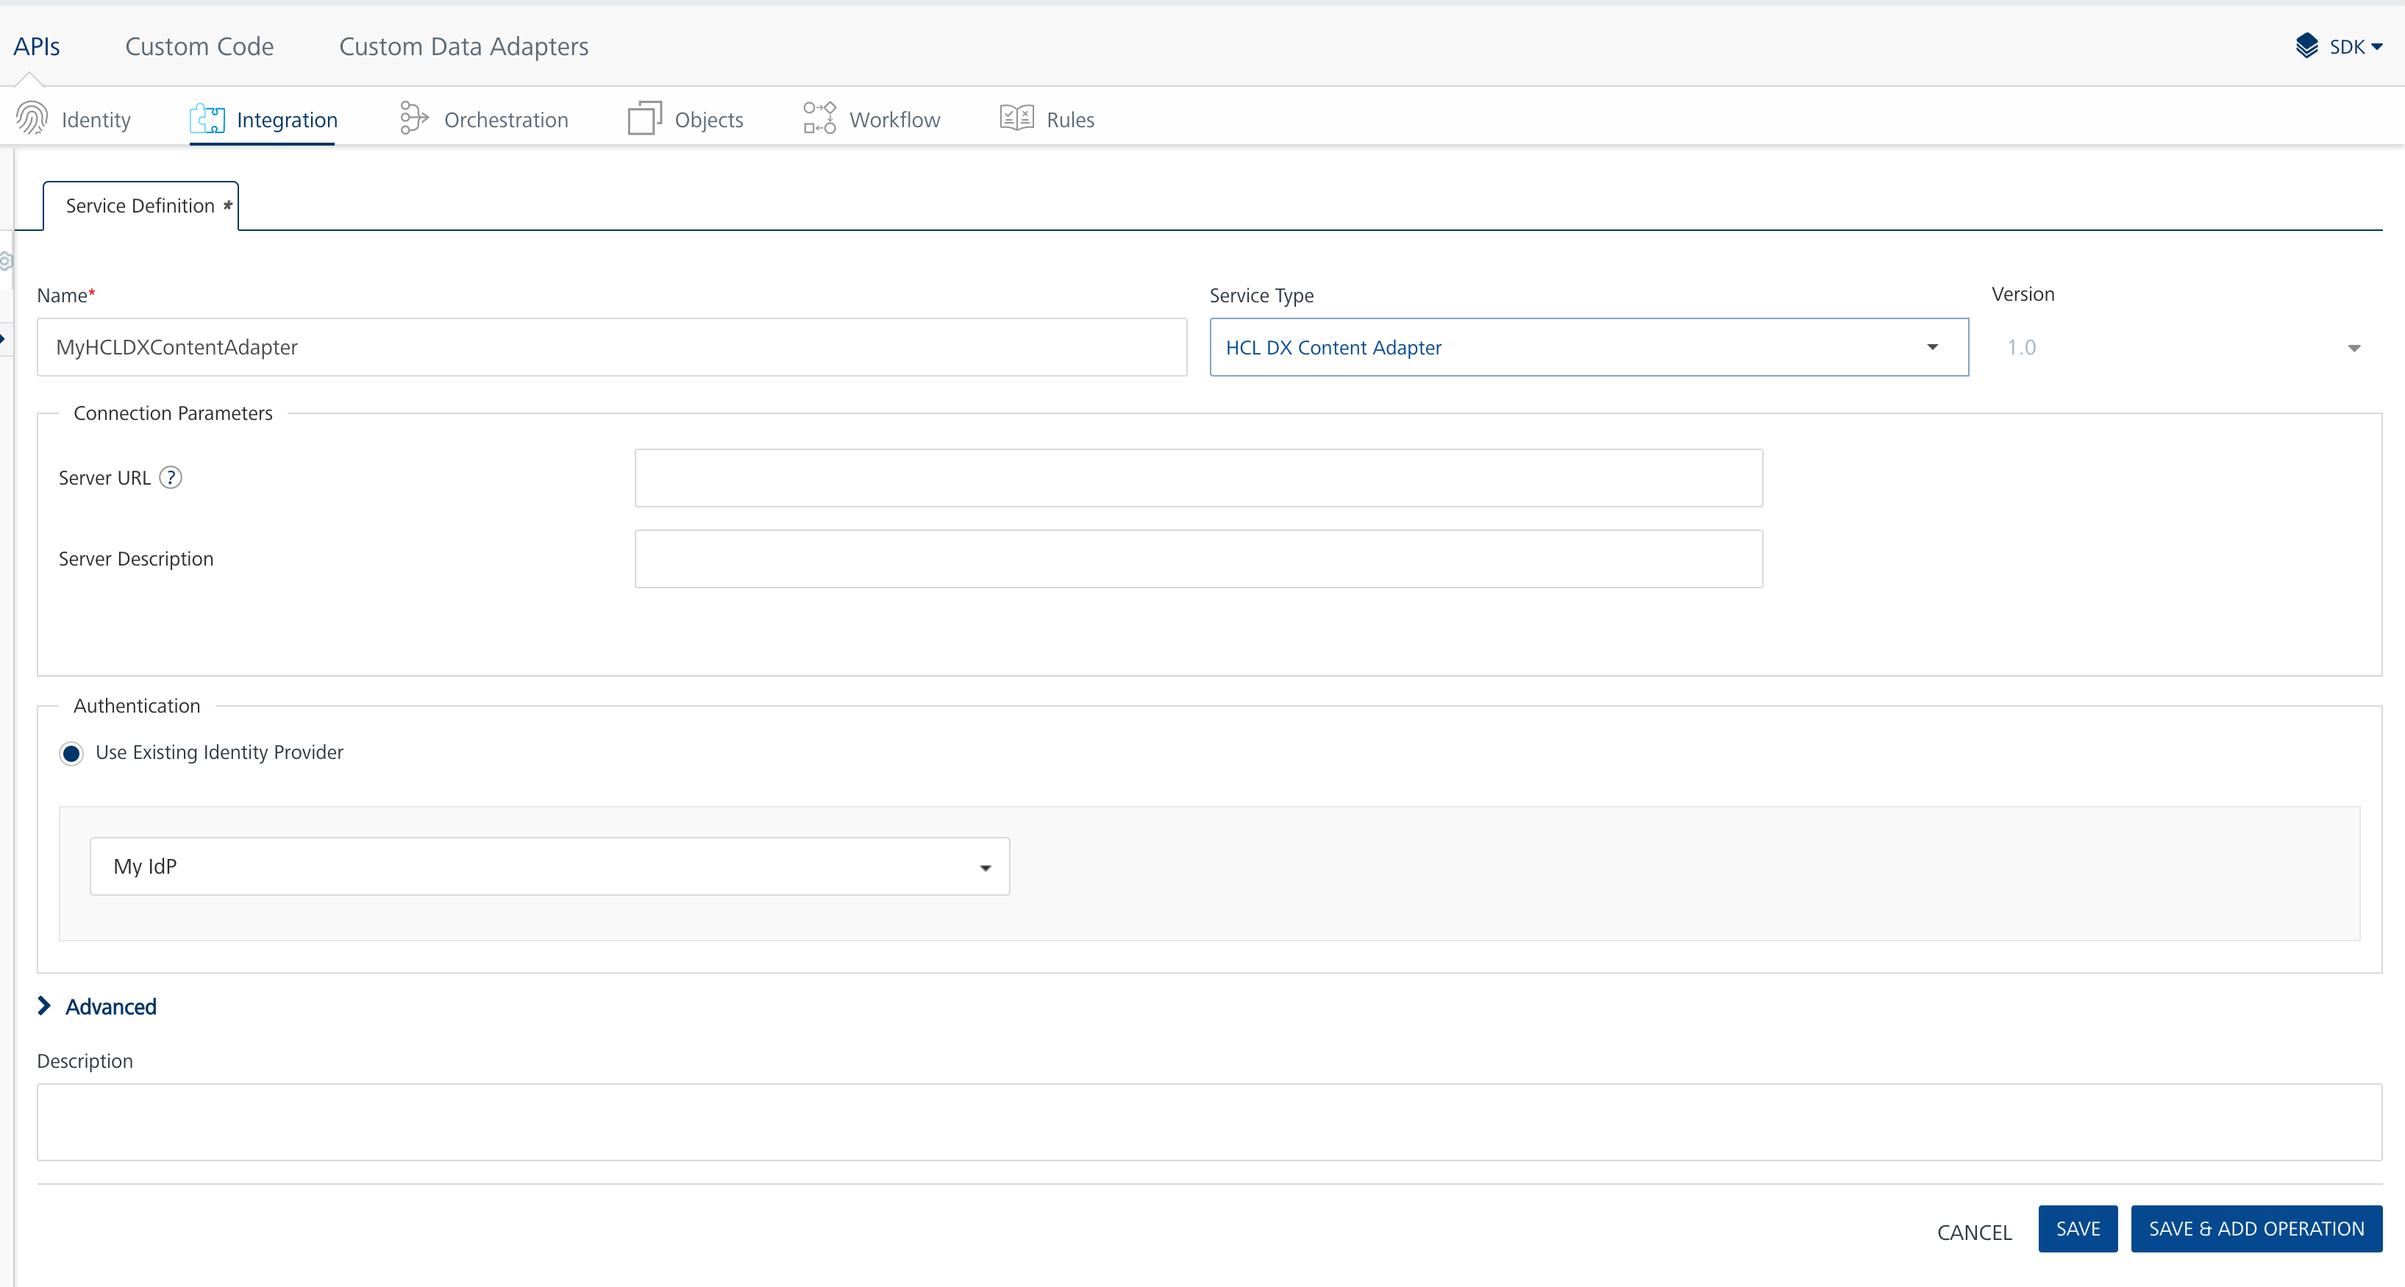The width and height of the screenshot is (2405, 1287).
Task: Select the Service Definition tab
Action: click(x=139, y=204)
